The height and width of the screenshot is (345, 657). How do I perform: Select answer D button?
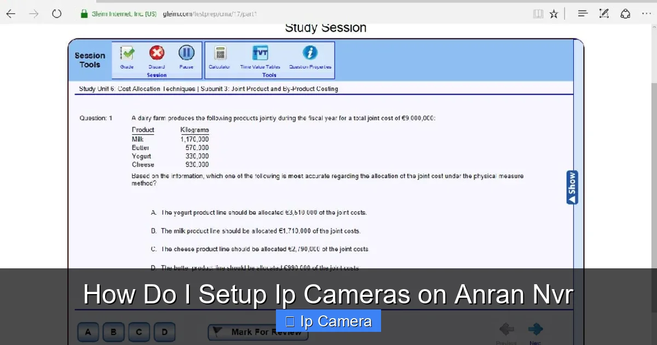[x=164, y=332]
